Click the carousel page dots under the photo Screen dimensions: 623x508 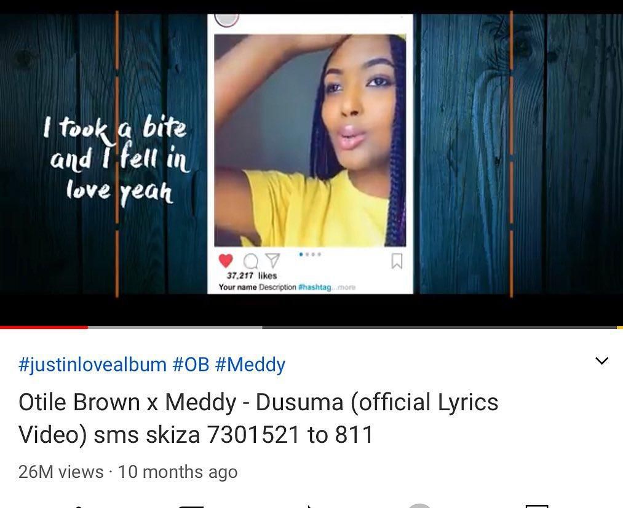pyautogui.click(x=311, y=254)
